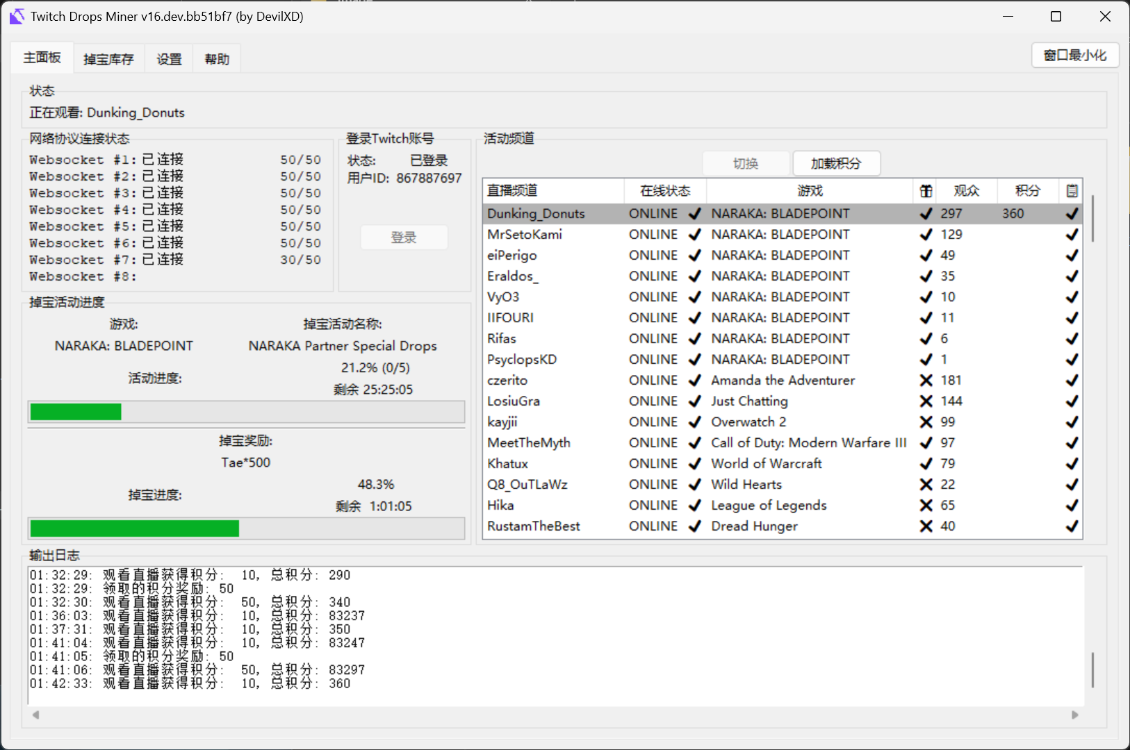Click online checkmark for Hika row

point(694,506)
